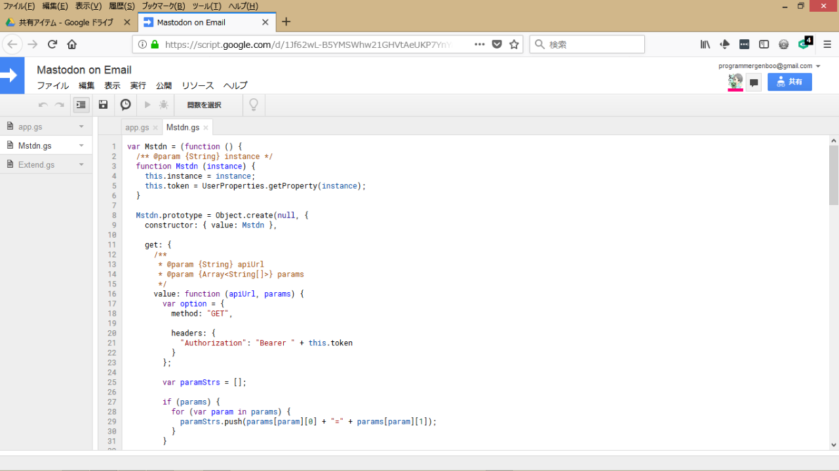This screenshot has height=471, width=839.
Task: Bookmark this page with the star icon
Action: coord(515,45)
